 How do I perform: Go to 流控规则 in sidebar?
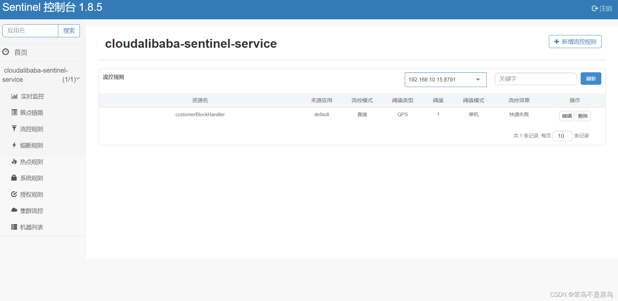tap(31, 129)
